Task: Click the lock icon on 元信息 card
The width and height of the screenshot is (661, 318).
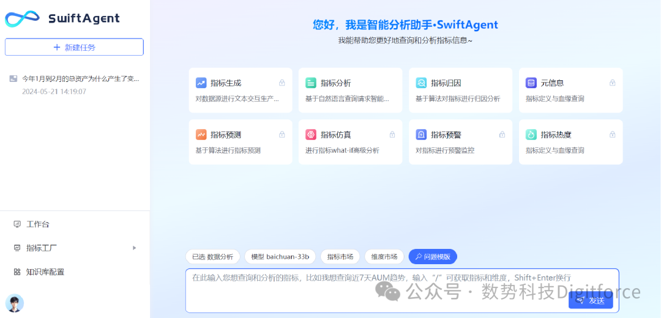Action: pyautogui.click(x=613, y=83)
